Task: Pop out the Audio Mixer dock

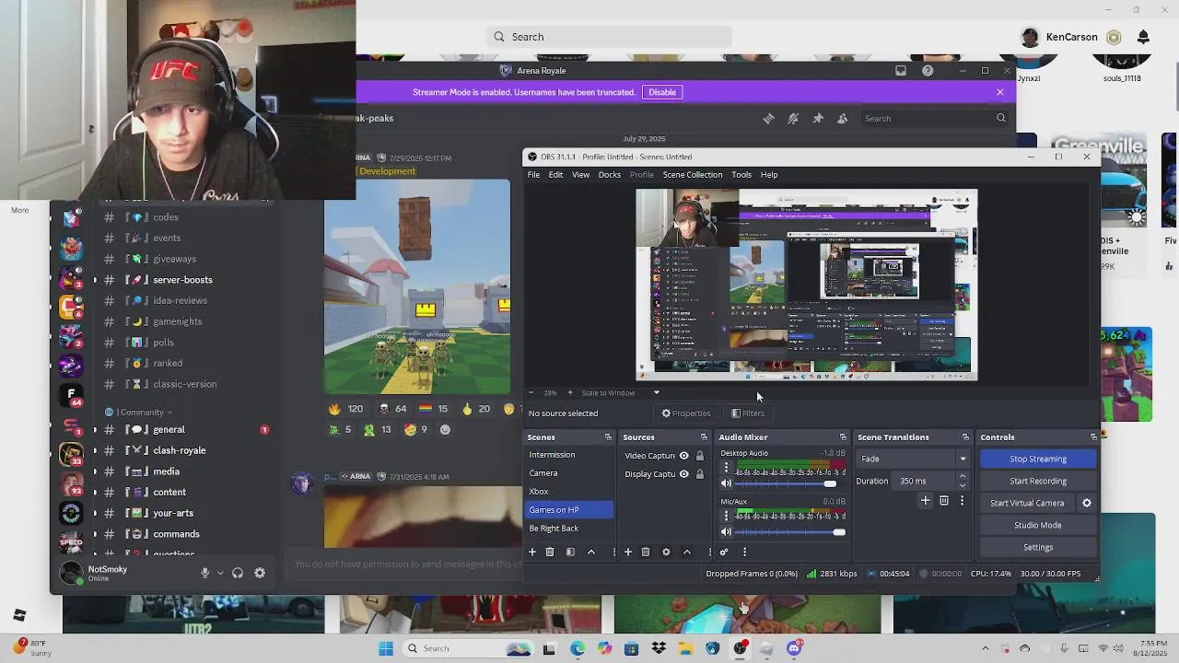Action: point(843,437)
